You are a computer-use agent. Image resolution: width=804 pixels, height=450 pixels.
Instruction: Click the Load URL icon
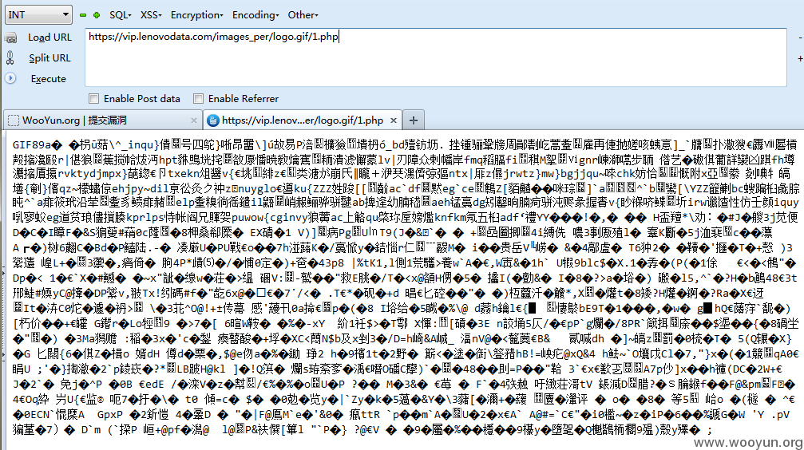[x=10, y=37]
